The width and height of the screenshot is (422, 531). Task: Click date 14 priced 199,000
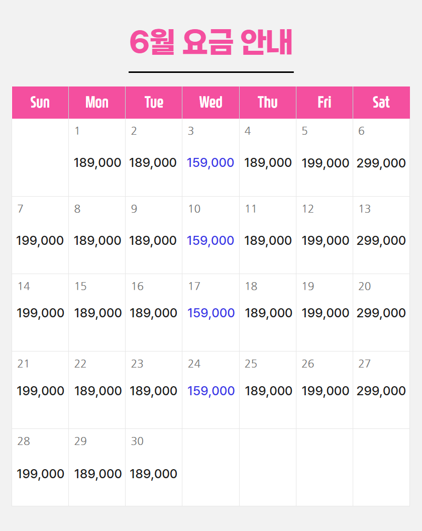pos(40,313)
